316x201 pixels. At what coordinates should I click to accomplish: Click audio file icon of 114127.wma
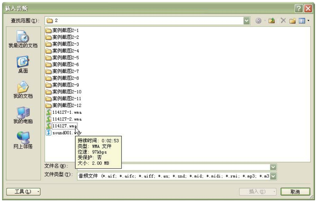coord(49,126)
